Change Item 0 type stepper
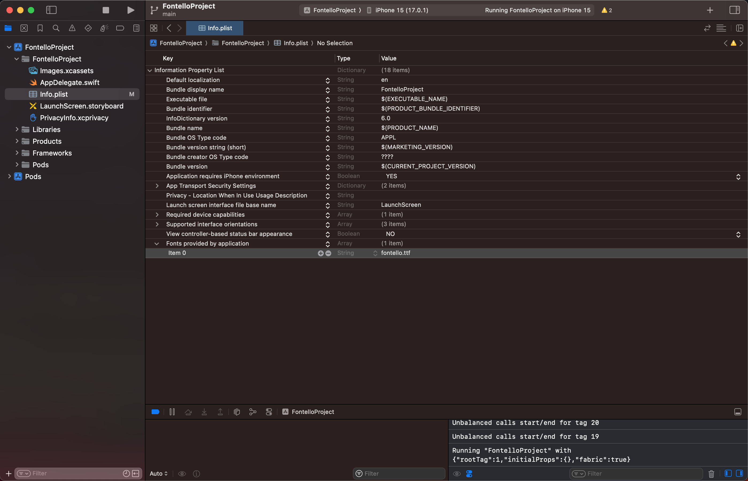 pyautogui.click(x=375, y=253)
